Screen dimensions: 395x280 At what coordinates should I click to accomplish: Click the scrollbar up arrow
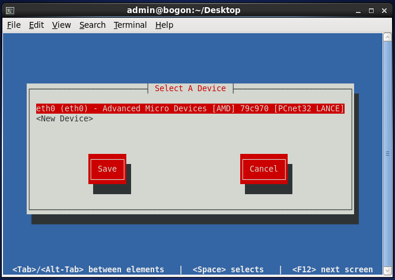point(387,37)
